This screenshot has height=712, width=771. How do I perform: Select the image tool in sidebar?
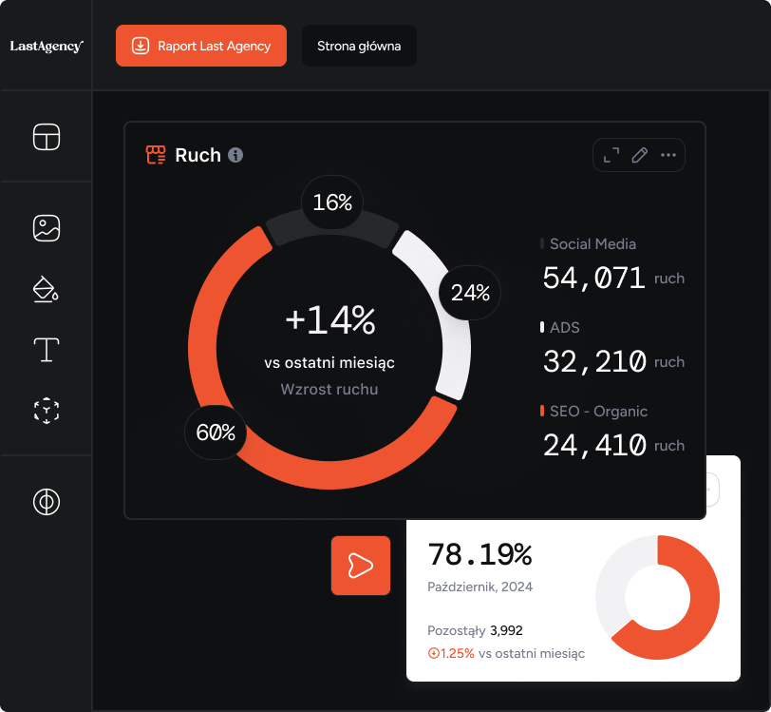(47, 228)
